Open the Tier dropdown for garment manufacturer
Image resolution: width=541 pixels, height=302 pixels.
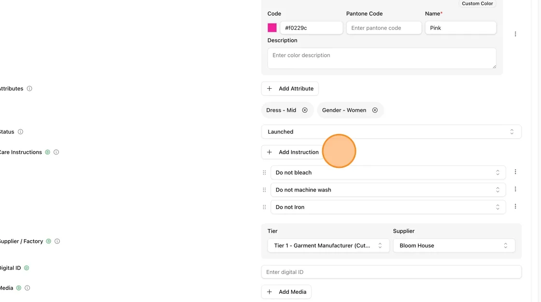[328, 246]
